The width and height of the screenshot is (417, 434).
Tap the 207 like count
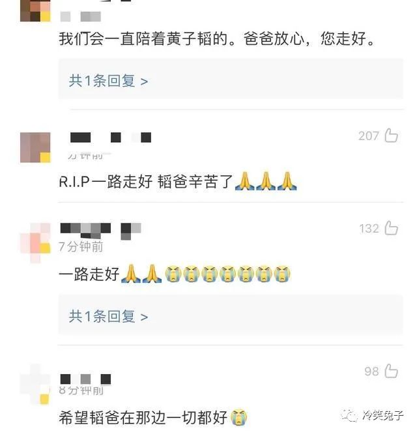369,136
